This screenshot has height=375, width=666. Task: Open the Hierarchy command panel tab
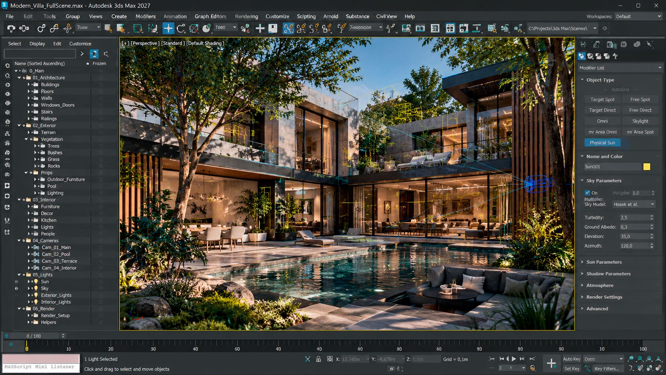(x=610, y=44)
